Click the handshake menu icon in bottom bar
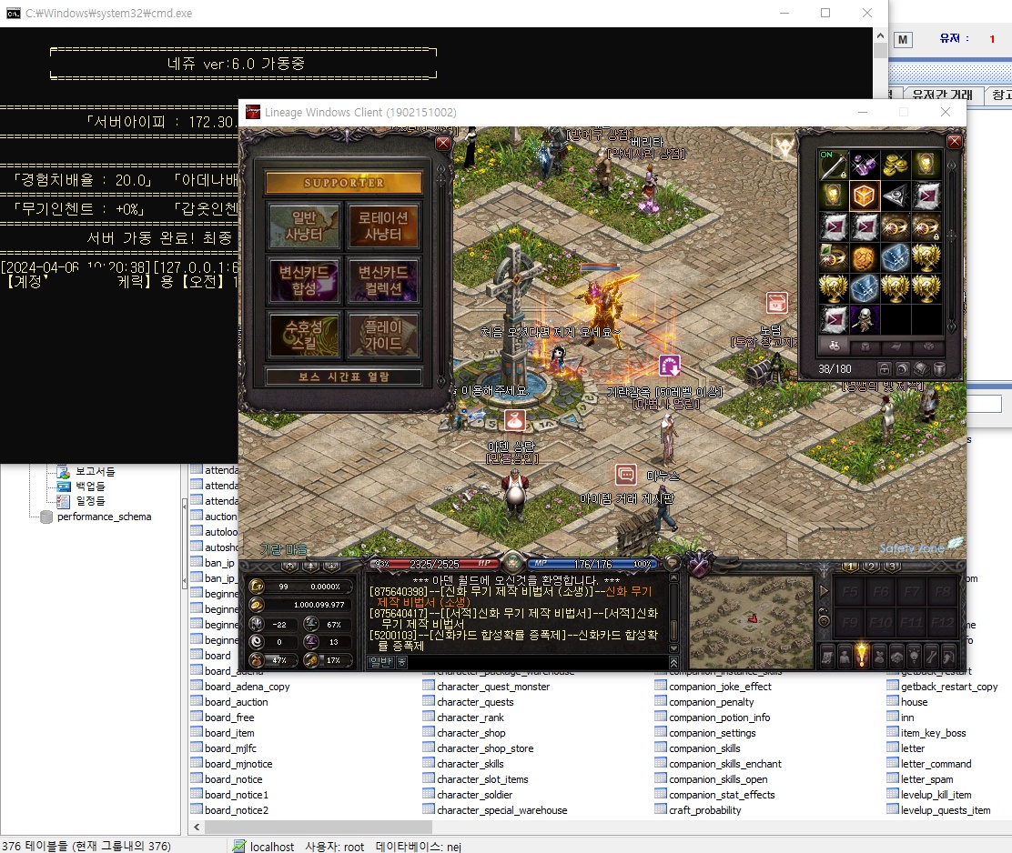Screen dimensions: 1012x853 click(896, 657)
